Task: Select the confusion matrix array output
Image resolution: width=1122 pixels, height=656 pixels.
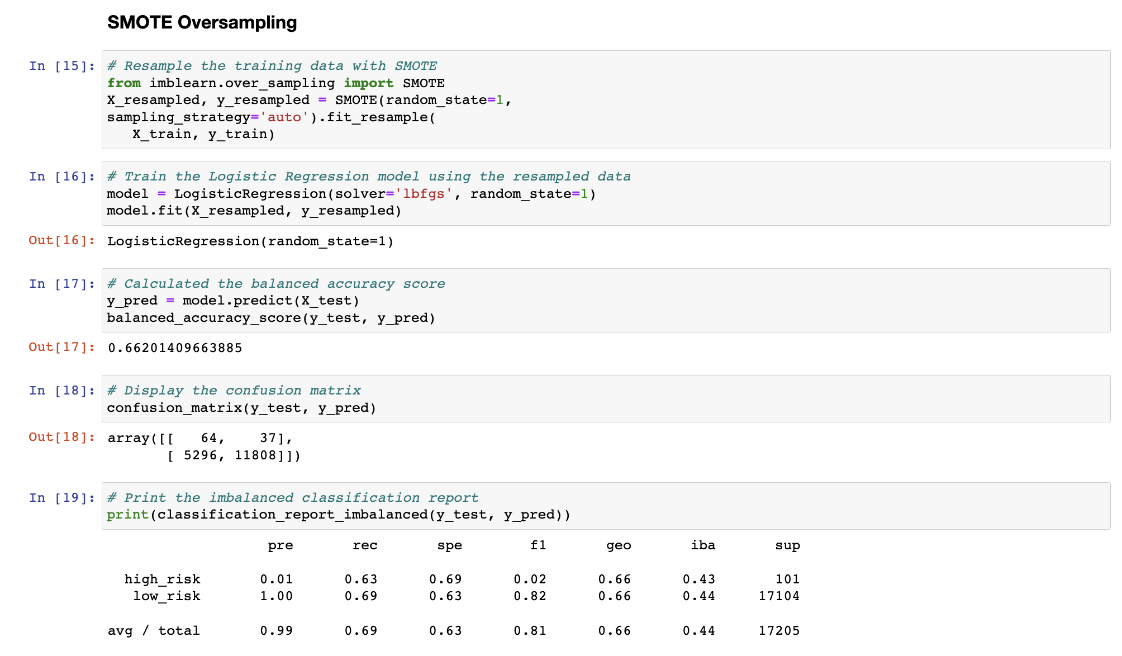Action: pos(204,446)
